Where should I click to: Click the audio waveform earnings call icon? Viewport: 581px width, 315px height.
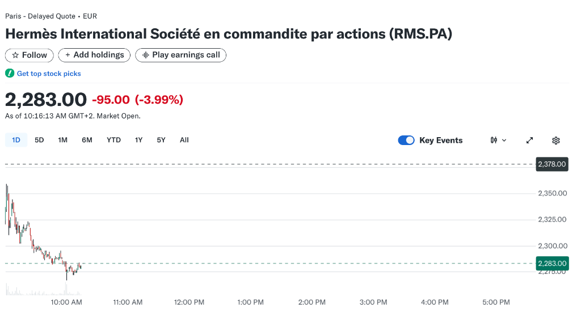point(146,56)
